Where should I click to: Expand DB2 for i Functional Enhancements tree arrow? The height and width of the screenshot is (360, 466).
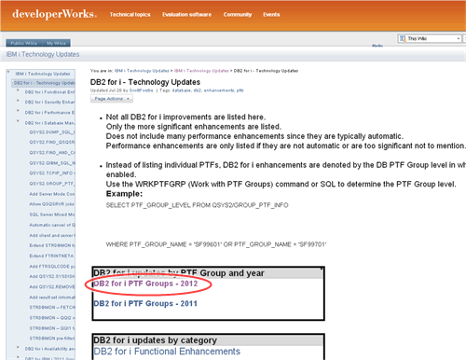click(x=18, y=90)
